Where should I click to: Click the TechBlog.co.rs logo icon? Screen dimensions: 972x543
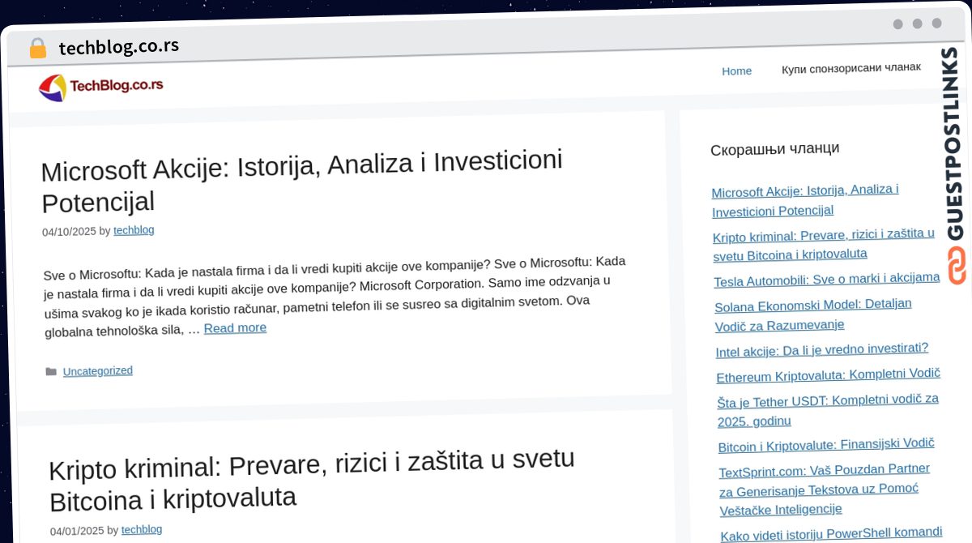click(53, 88)
